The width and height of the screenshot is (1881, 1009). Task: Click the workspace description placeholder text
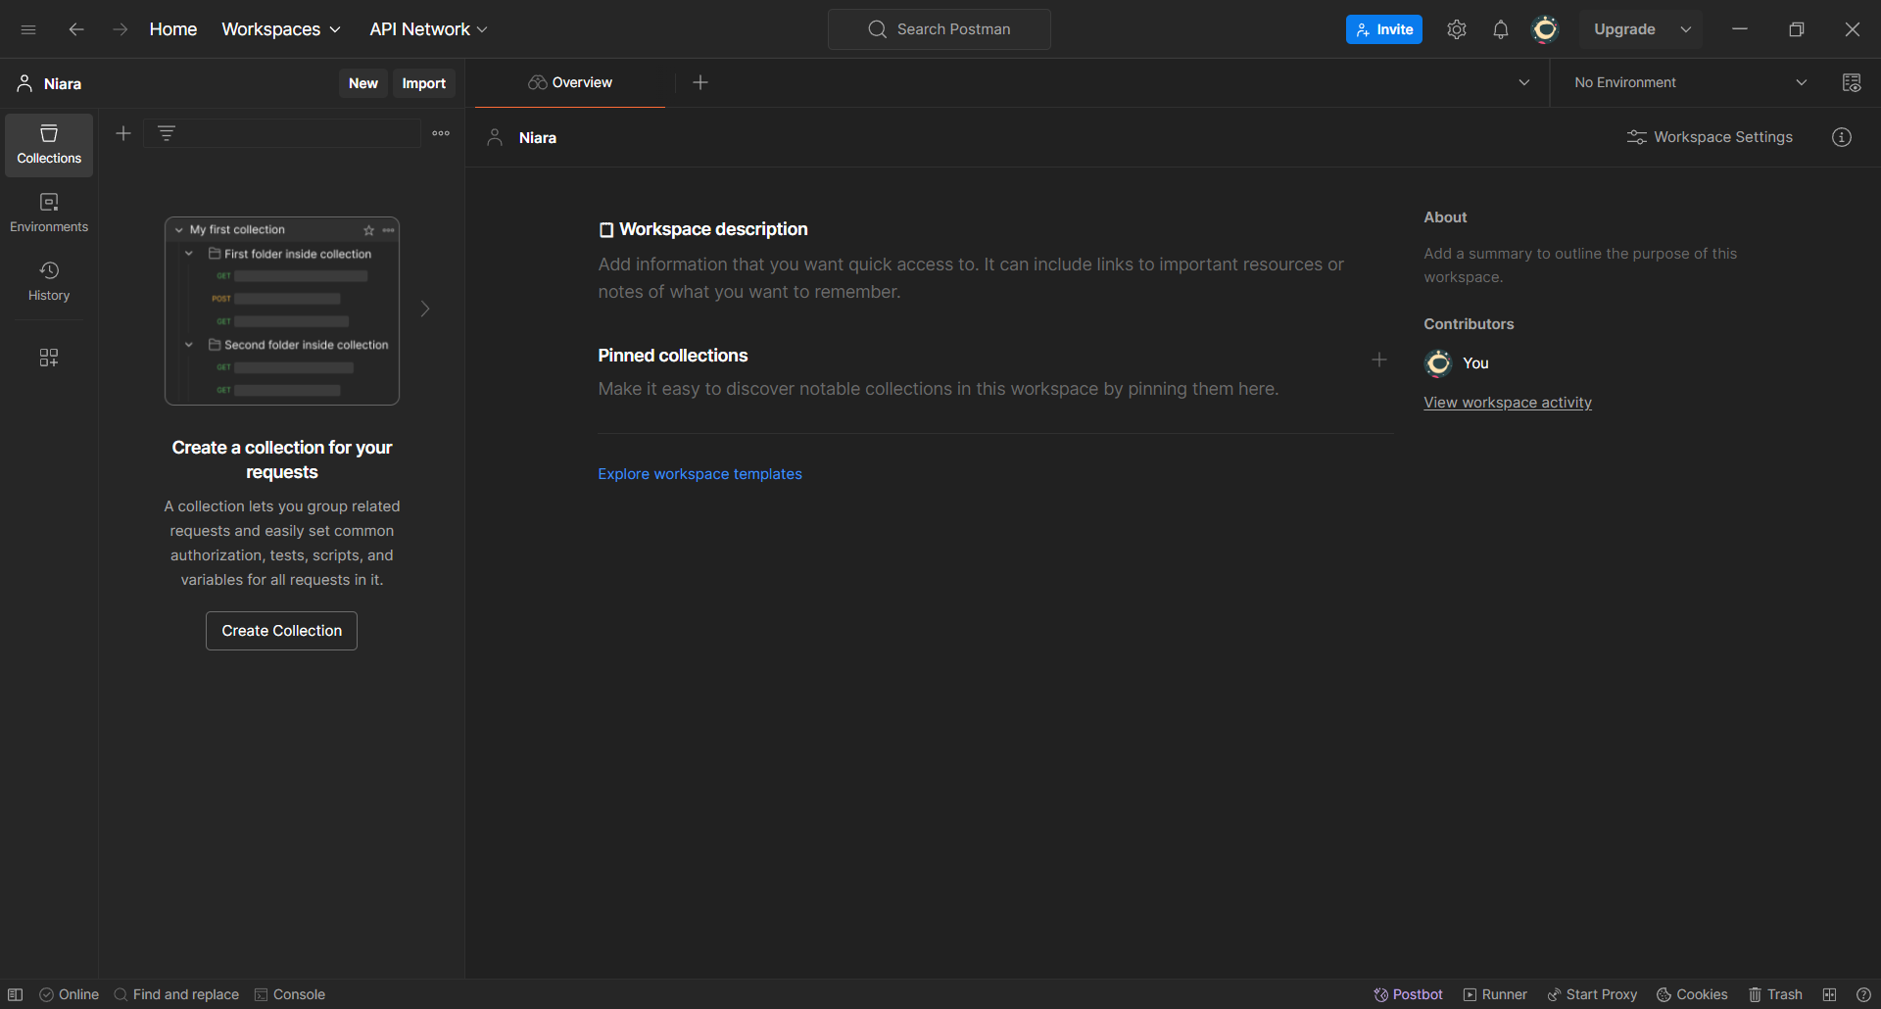click(x=971, y=278)
